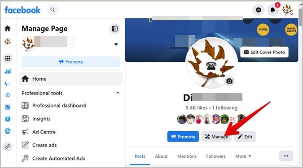The height and width of the screenshot is (168, 303).
Task: Click the Edit button with pencil
Action: pyautogui.click(x=245, y=137)
